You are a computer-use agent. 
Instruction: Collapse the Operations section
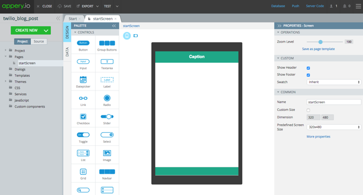pos(278,32)
